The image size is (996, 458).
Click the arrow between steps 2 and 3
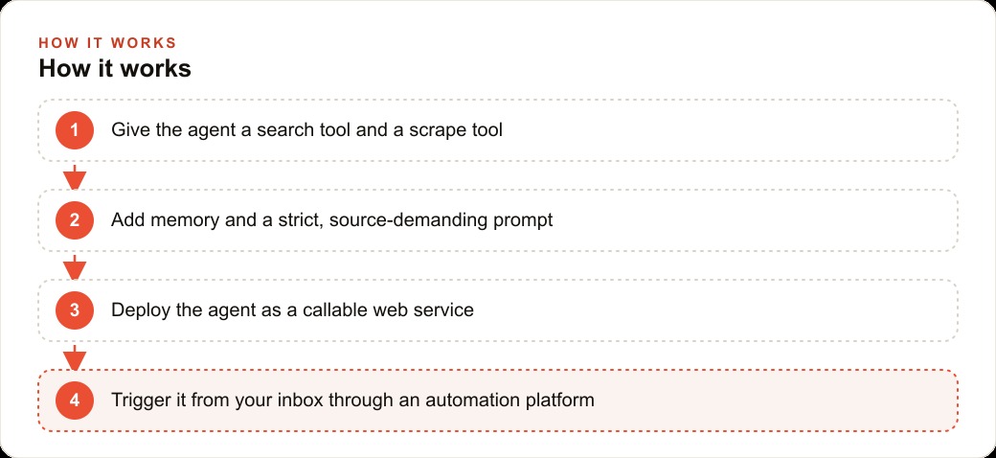pyautogui.click(x=75, y=266)
